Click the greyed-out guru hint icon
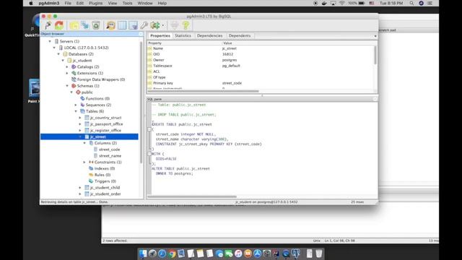The height and width of the screenshot is (260, 462). pos(175,26)
